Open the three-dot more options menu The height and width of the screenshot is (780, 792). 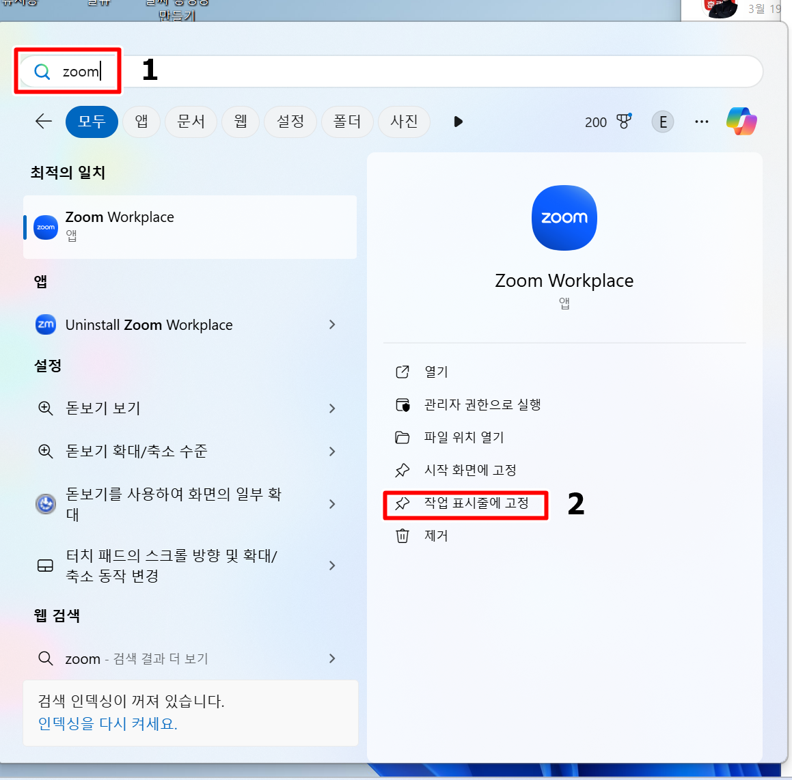coord(702,122)
